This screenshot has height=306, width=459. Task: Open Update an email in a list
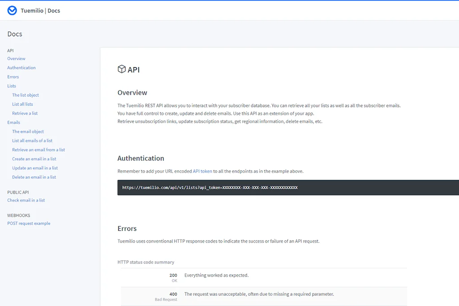[35, 168]
